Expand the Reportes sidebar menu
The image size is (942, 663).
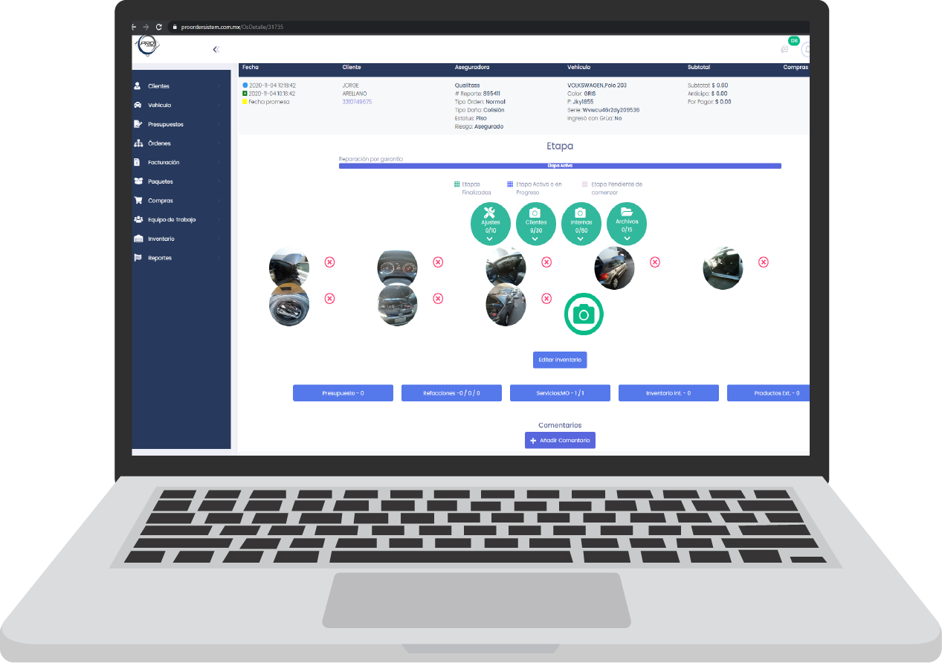(x=159, y=258)
